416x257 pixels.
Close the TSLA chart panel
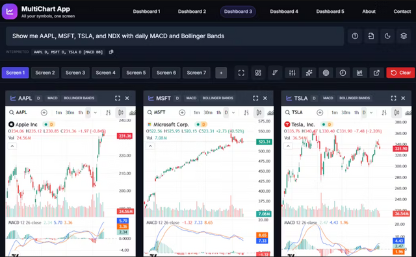point(403,98)
